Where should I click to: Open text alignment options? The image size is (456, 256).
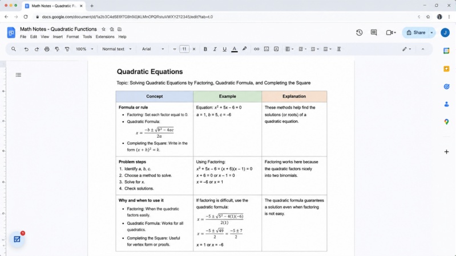coord(289,49)
